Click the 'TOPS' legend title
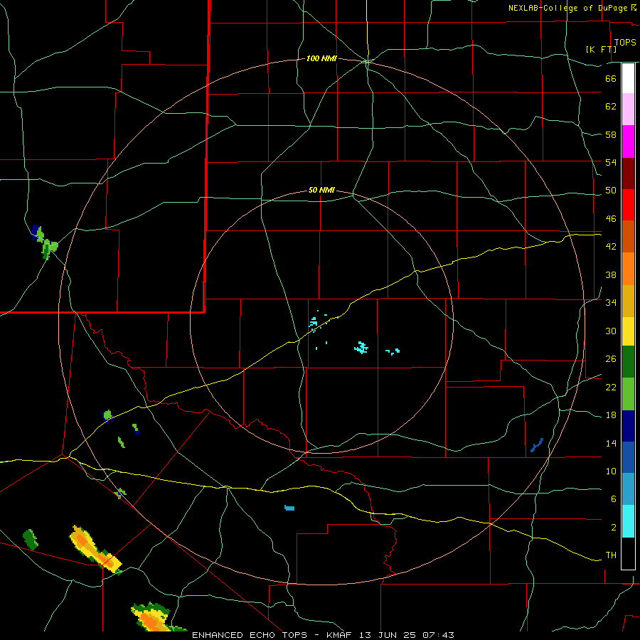This screenshot has width=640, height=640. (x=625, y=43)
